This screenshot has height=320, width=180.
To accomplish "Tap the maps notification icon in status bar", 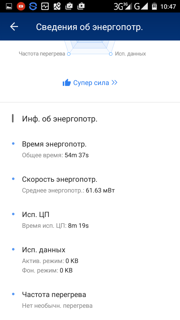I will [x=57, y=6].
